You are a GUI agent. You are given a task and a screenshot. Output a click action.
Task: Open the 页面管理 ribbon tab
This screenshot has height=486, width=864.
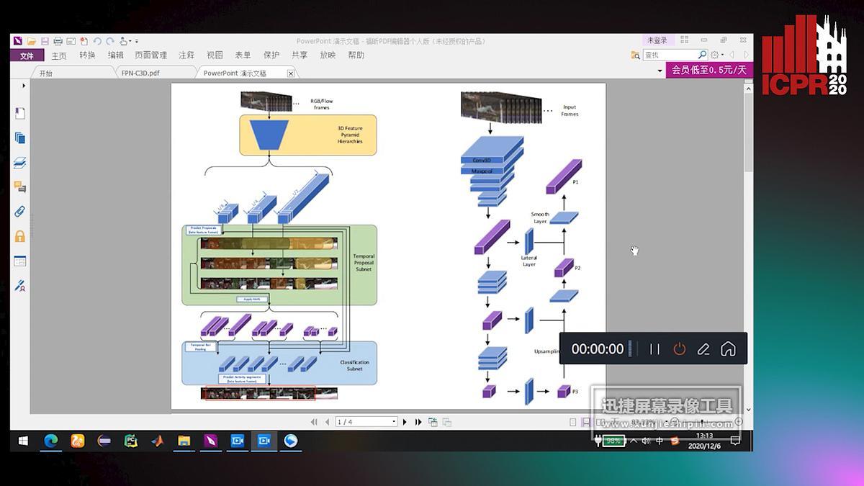(150, 55)
